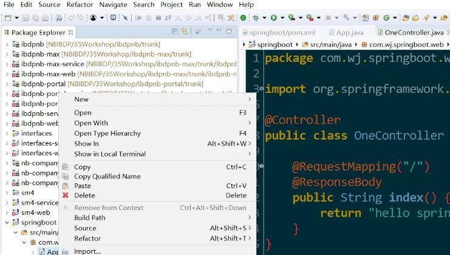Expand the ibdpnb-portal project node

pyautogui.click(x=7, y=84)
